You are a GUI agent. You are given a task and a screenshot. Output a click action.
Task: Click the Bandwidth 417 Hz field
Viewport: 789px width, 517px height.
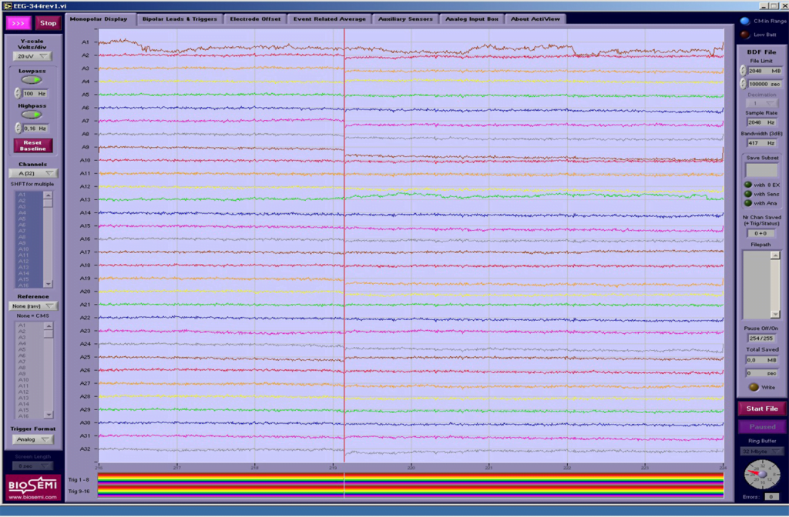(x=762, y=143)
